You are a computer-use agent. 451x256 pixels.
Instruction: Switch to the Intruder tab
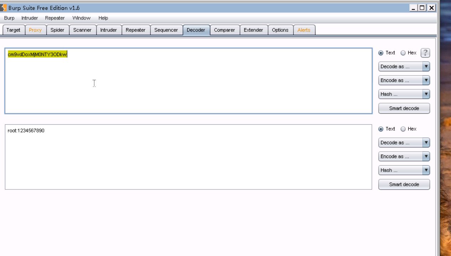tap(109, 30)
